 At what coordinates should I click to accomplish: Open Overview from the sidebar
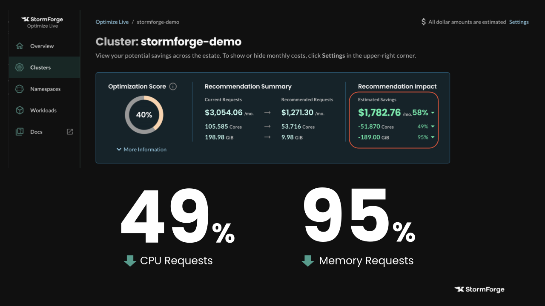coord(42,46)
